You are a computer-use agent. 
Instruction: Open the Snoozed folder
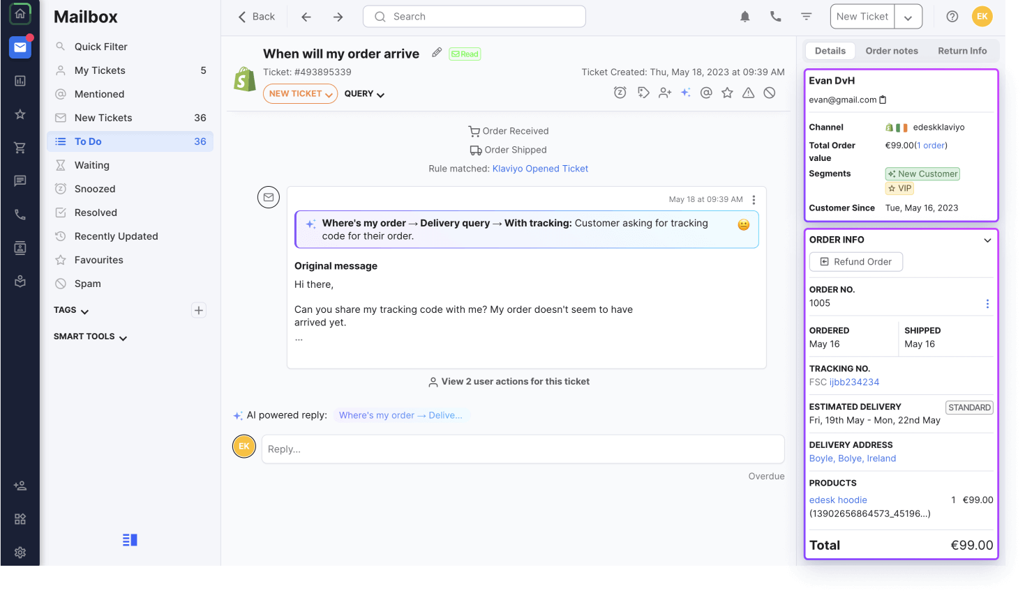tap(130, 189)
